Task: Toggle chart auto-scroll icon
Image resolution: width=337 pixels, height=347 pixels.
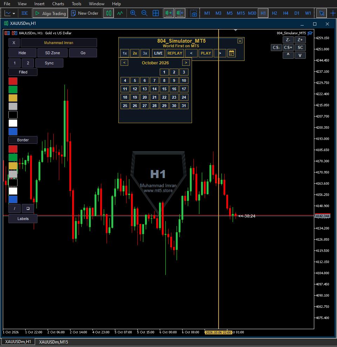Action: point(168,13)
